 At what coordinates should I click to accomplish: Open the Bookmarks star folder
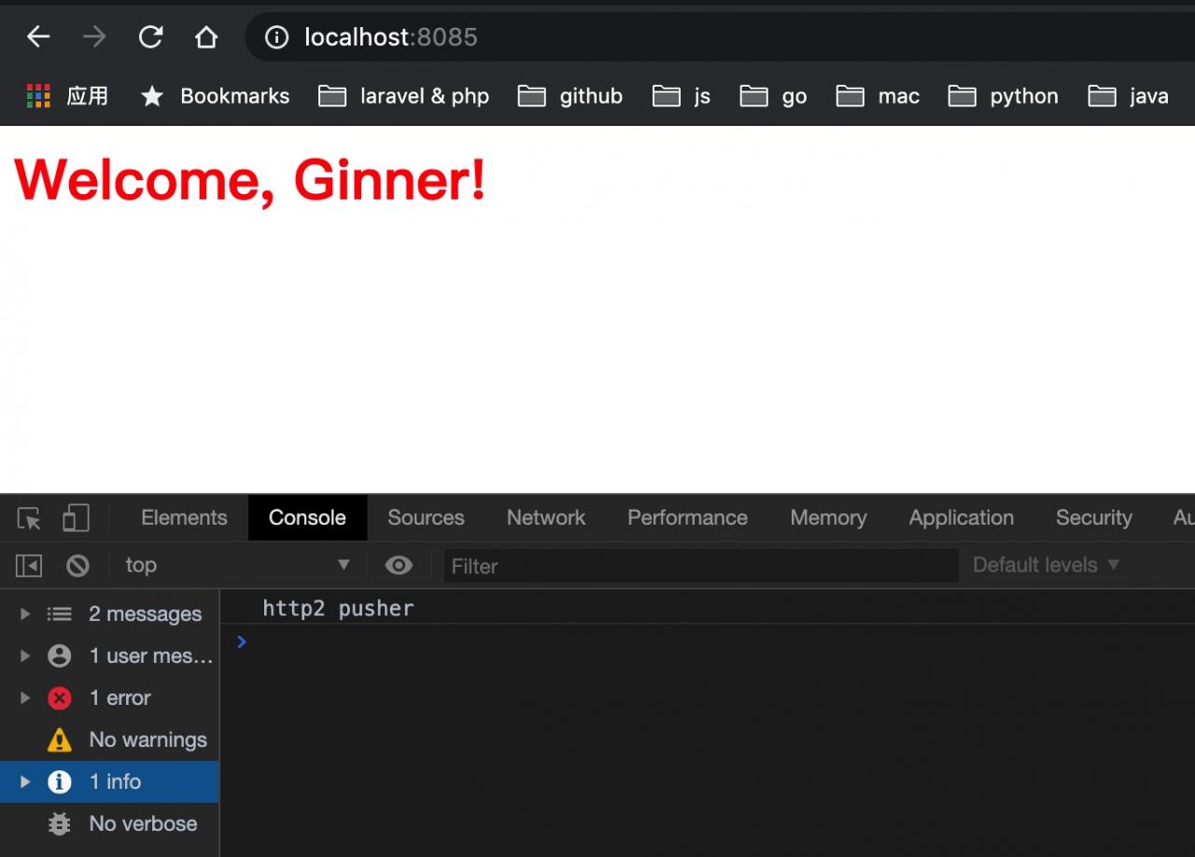tap(215, 96)
